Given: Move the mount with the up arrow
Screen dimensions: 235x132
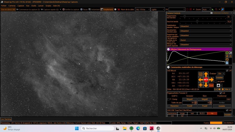Looking at the screenshot, I should coord(206,74).
